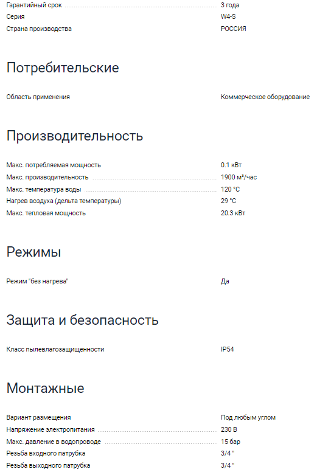The height and width of the screenshot is (475, 317).
Task: Select the Макс. потребляемая мощность label
Action: [x=54, y=165]
